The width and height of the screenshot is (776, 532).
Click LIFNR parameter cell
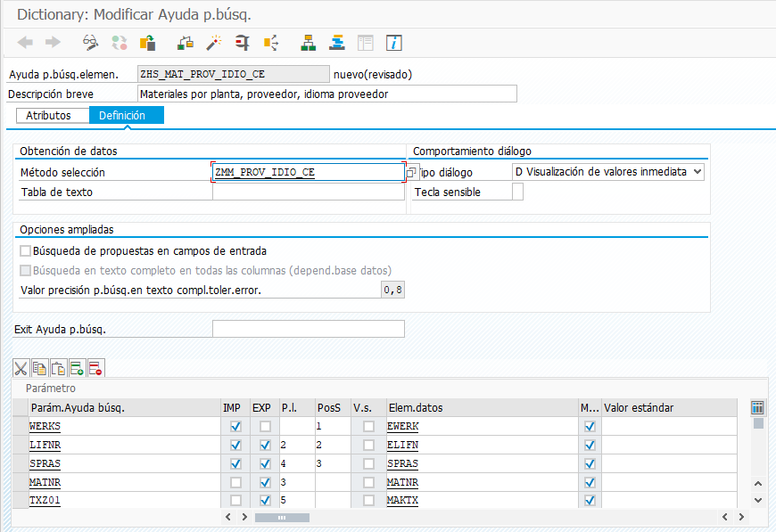[124, 445]
